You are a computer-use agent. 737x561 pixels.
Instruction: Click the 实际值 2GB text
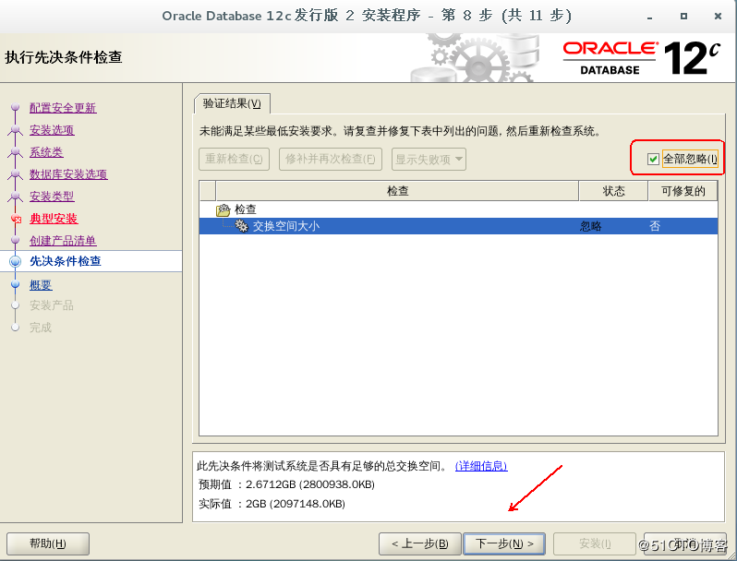coord(272,504)
